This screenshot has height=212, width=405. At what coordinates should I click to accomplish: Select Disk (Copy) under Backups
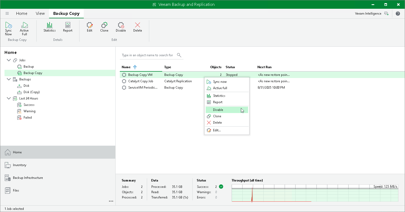click(x=32, y=92)
